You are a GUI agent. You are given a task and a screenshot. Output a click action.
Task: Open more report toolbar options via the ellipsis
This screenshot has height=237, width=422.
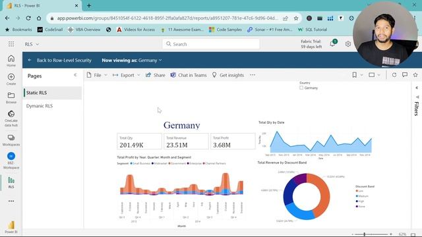(253, 75)
